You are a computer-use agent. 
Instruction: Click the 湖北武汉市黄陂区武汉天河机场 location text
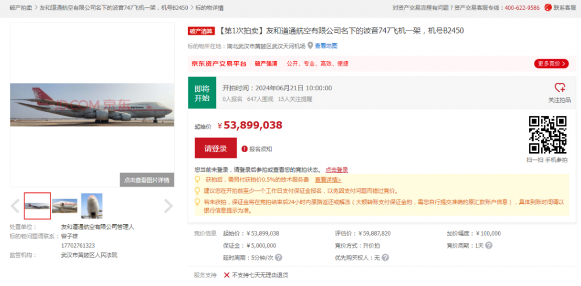coord(267,46)
